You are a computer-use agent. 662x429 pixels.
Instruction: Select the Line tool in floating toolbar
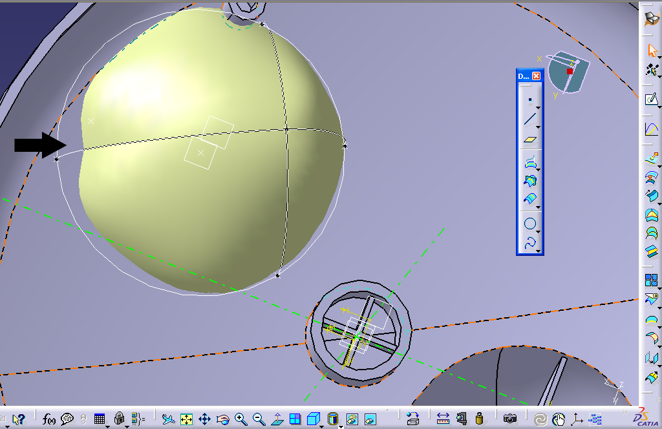[530, 120]
